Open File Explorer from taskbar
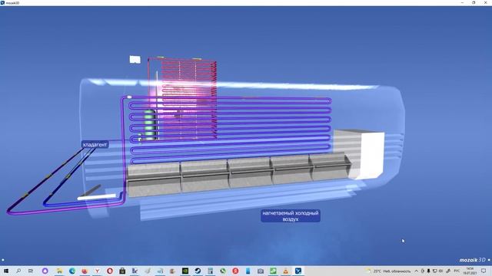Image resolution: width=492 pixels, height=276 pixels. (x=59, y=271)
